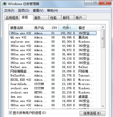
Task: Click the 结束进程(E) button
Action: tap(92, 113)
